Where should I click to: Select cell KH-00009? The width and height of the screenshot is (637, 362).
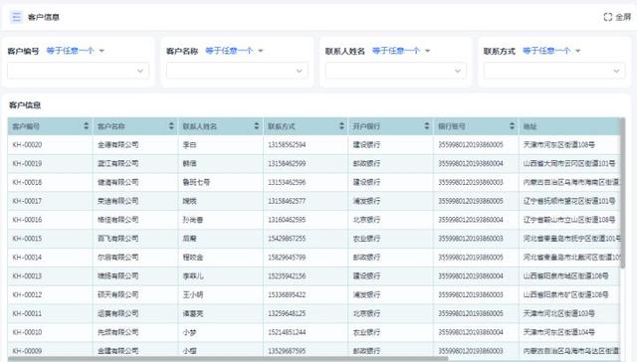tap(27, 351)
